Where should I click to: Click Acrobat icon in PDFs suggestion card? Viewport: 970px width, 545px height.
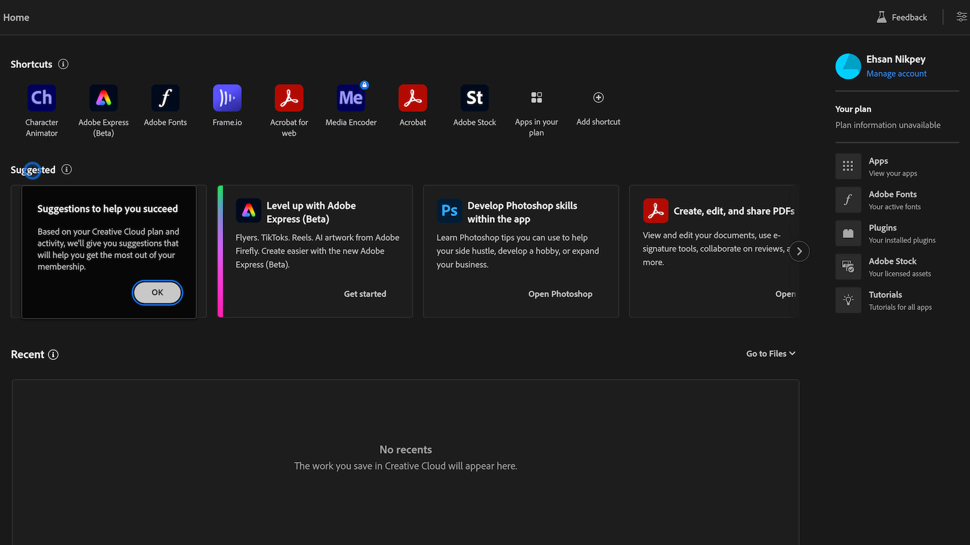[655, 211]
